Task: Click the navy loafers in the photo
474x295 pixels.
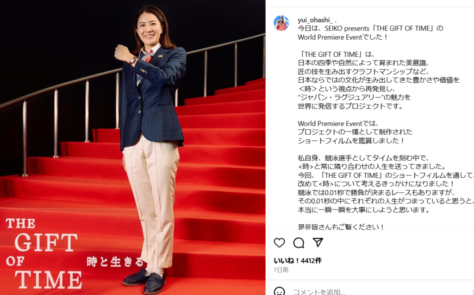Action: pyautogui.click(x=144, y=281)
